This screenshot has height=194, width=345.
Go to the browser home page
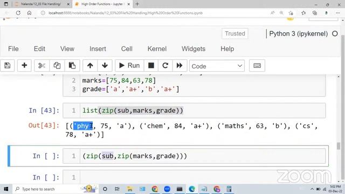point(29,13)
